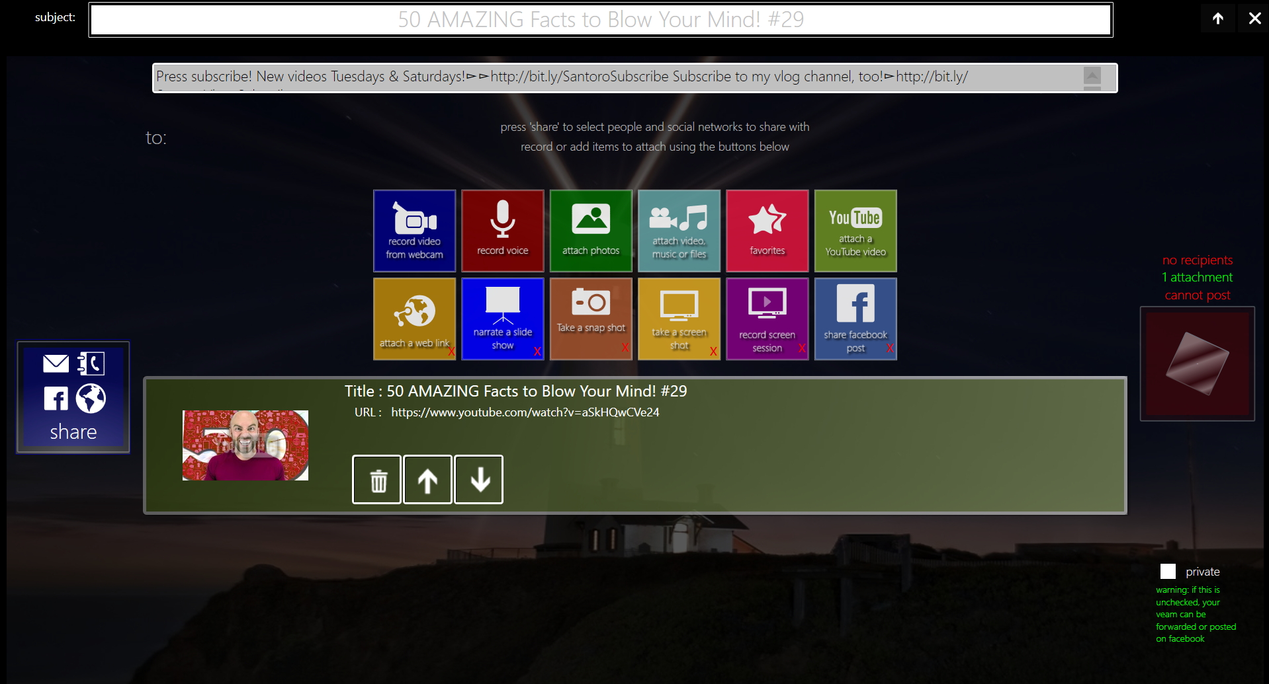Click the subject field with the video title
The width and height of the screenshot is (1269, 684).
(601, 20)
